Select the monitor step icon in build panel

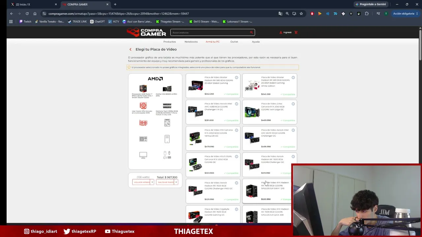143,155
